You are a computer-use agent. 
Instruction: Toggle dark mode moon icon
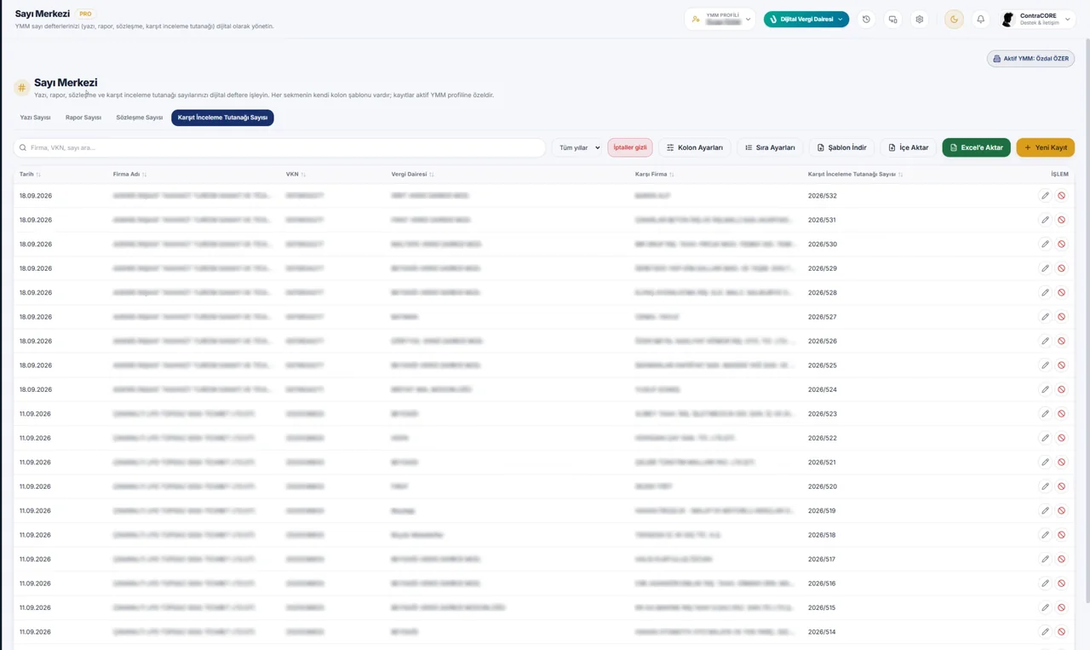click(954, 19)
